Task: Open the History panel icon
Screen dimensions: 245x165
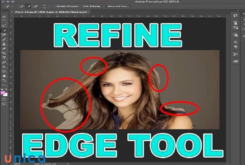Action: pyautogui.click(x=235, y=16)
